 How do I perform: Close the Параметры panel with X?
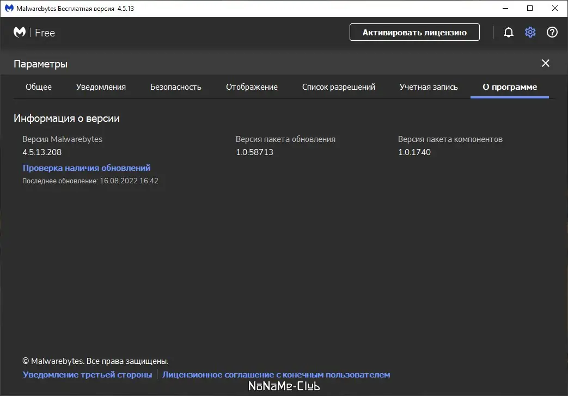(546, 63)
